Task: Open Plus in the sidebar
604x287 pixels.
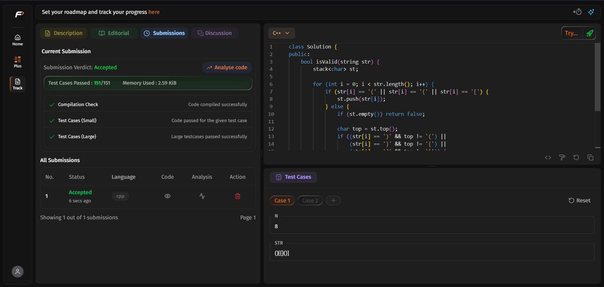Action: (18, 62)
